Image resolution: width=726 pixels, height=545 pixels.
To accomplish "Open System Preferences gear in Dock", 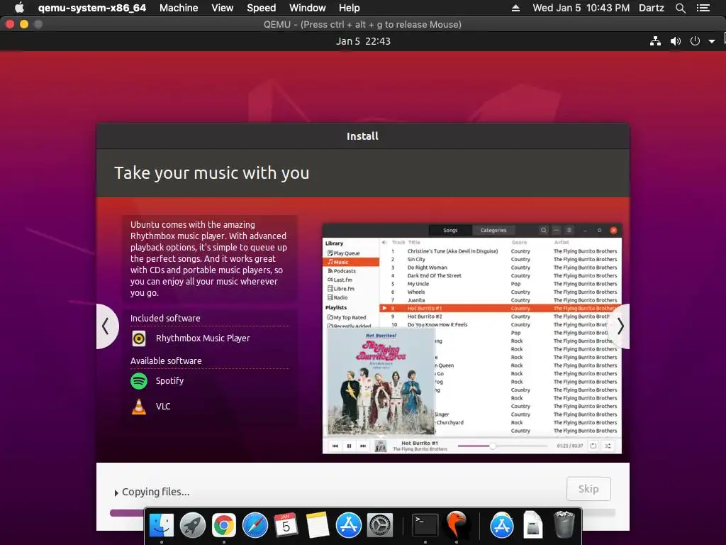I will click(380, 525).
